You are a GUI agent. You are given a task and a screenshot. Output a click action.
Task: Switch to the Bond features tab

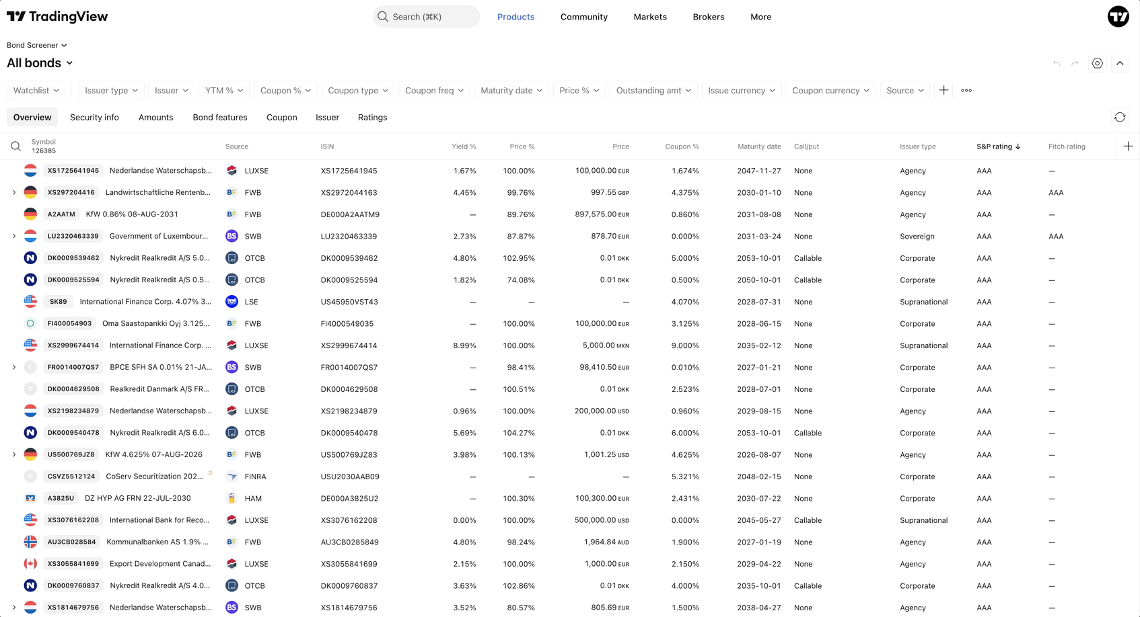tap(220, 117)
